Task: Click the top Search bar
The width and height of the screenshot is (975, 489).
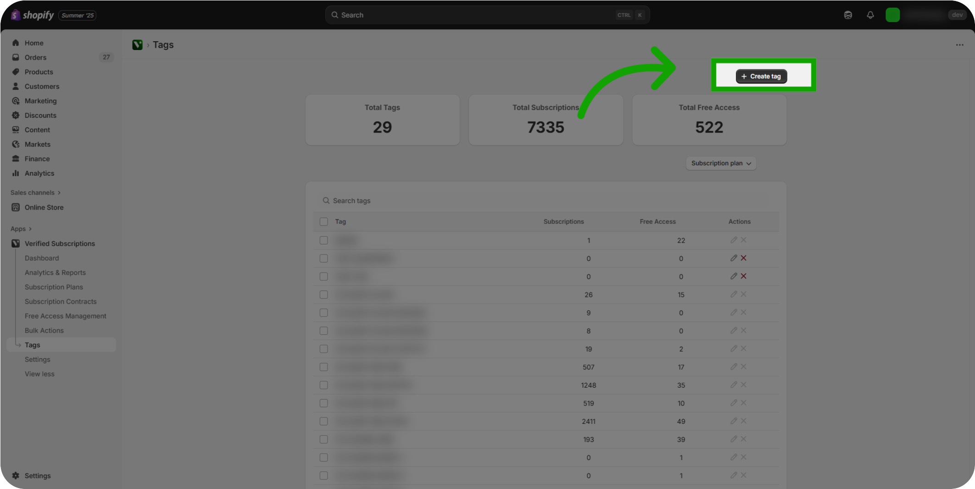Action: [487, 15]
